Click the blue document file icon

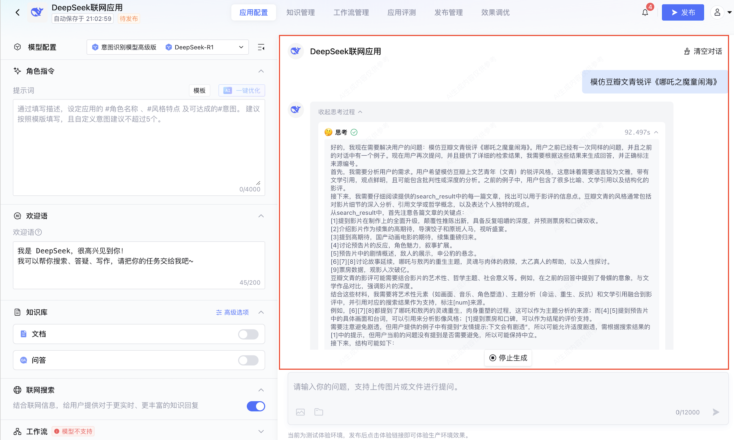point(23,334)
